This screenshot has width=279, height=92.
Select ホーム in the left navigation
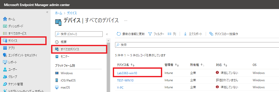(12, 19)
